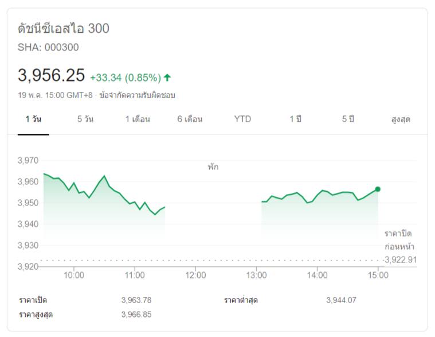Select the YTD tab
The height and width of the screenshot is (337, 435).
242,119
